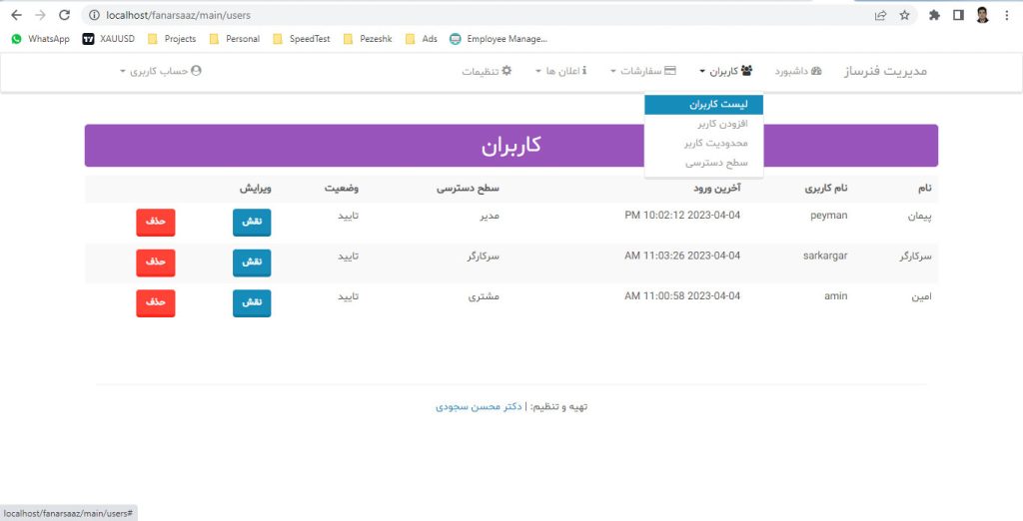This screenshot has width=1023, height=521.
Task: Click the ویرایش column header
Action: [255, 189]
